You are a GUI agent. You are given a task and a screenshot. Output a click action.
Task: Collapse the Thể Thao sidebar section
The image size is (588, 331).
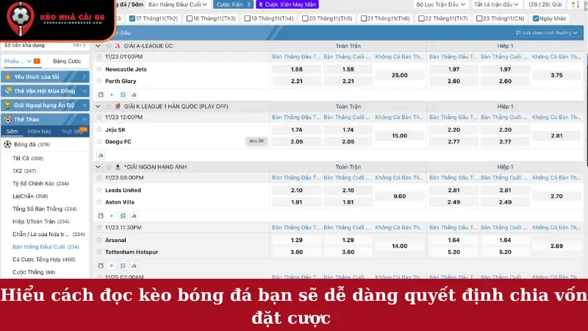pyautogui.click(x=45, y=119)
